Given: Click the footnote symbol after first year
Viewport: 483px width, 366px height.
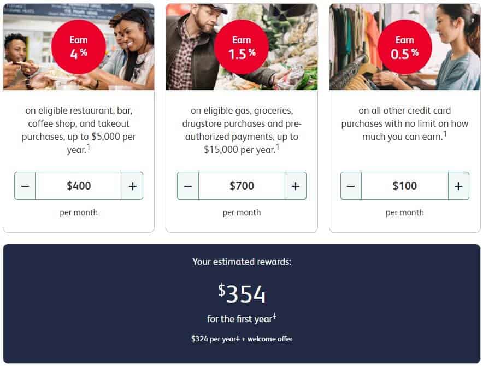Looking at the screenshot, I should coord(274,316).
